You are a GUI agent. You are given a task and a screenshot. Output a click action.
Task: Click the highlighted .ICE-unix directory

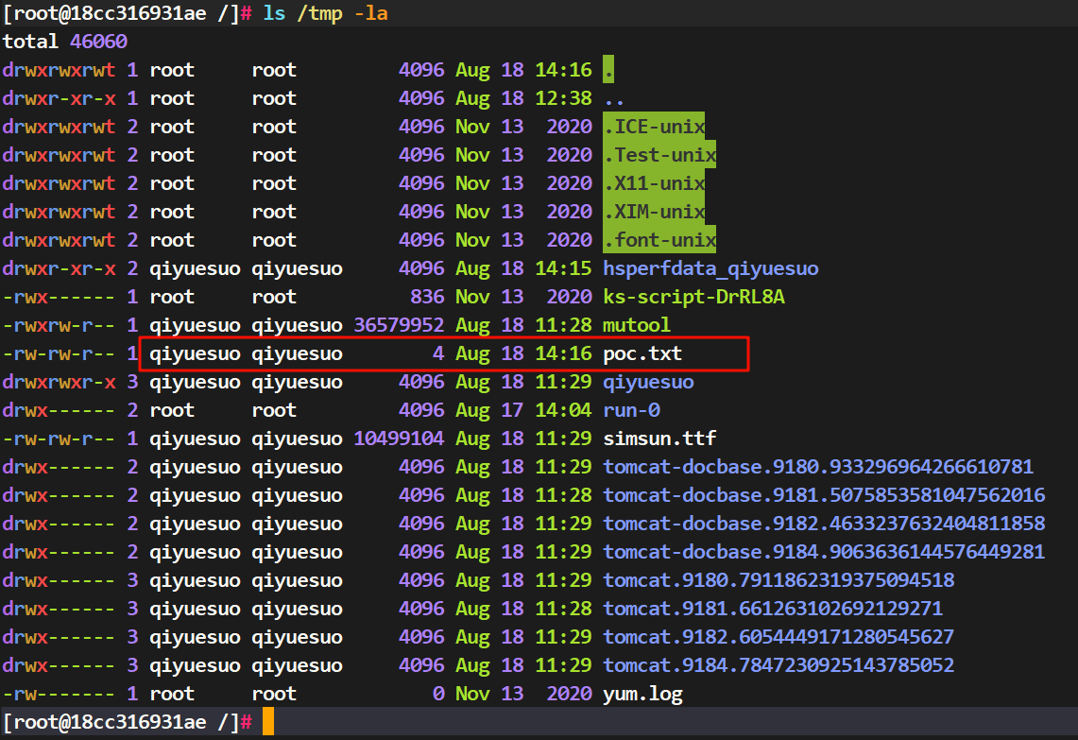tap(654, 127)
